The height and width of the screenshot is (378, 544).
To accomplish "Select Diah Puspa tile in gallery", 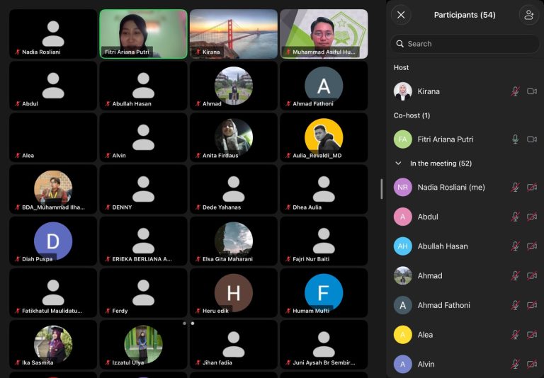I will pos(53,241).
